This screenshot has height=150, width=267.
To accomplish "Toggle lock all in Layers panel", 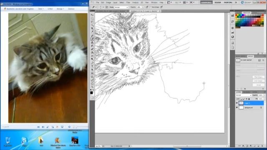I will click(x=249, y=99).
